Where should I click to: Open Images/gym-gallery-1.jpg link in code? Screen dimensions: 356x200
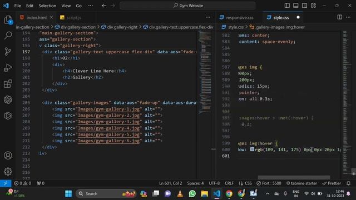(108, 109)
